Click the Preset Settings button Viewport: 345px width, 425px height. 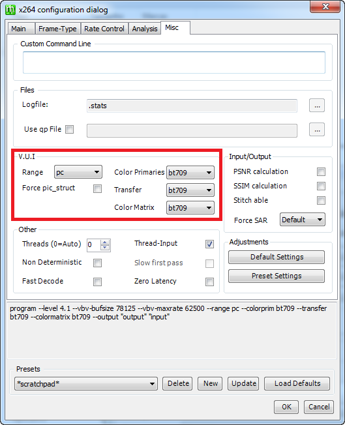coord(277,276)
